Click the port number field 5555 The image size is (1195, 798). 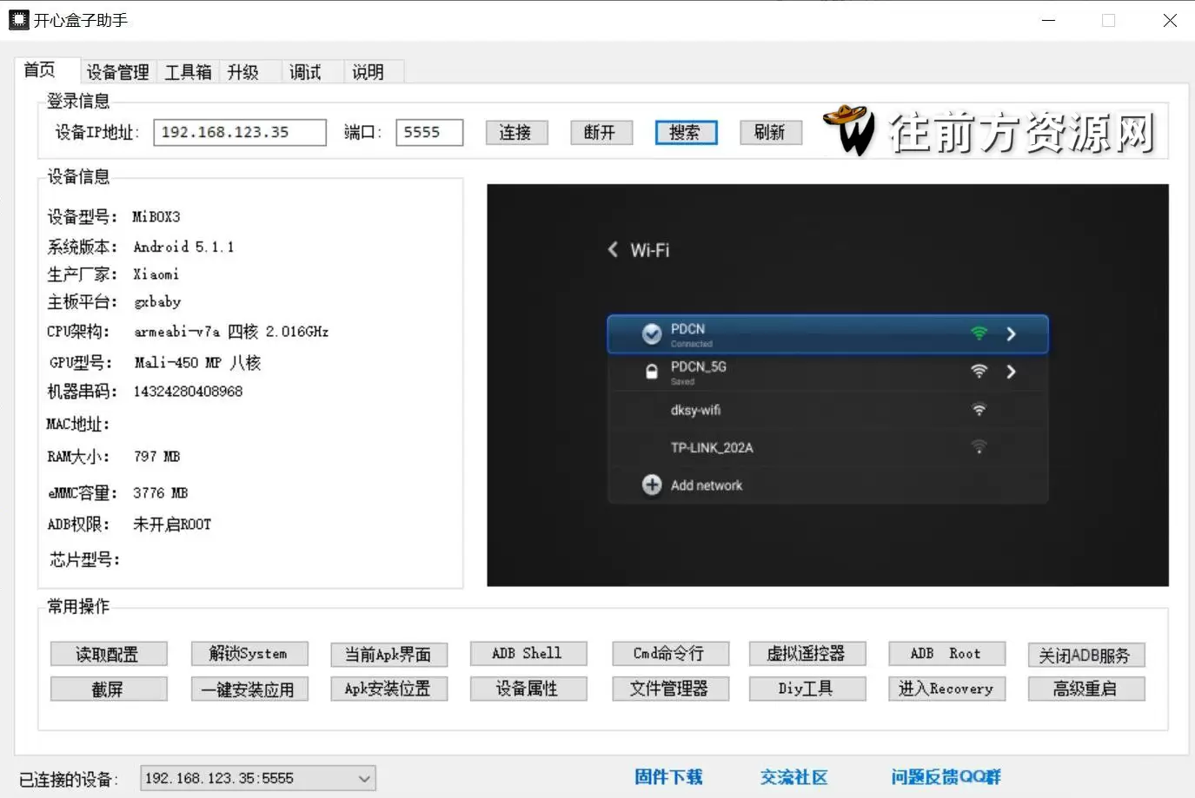pos(429,133)
